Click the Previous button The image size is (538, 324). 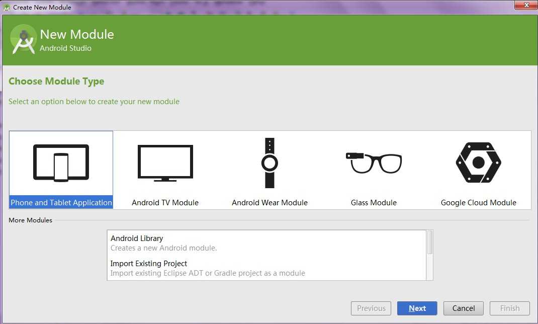pos(371,308)
